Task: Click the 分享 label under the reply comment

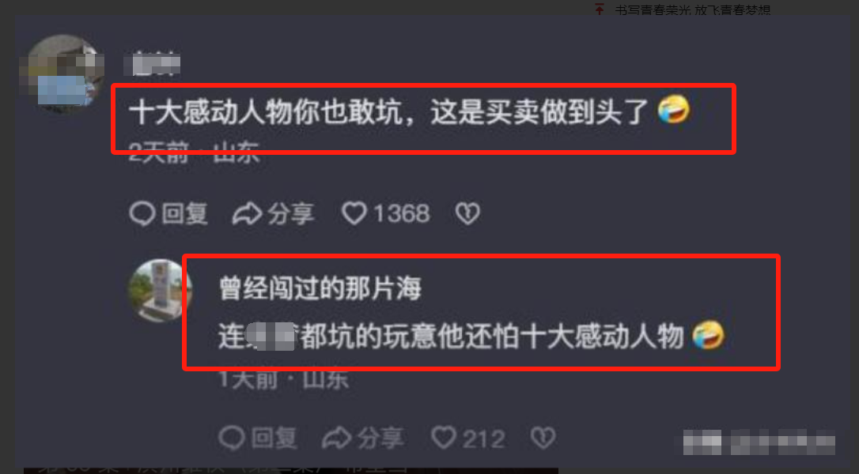Action: pyautogui.click(x=380, y=438)
